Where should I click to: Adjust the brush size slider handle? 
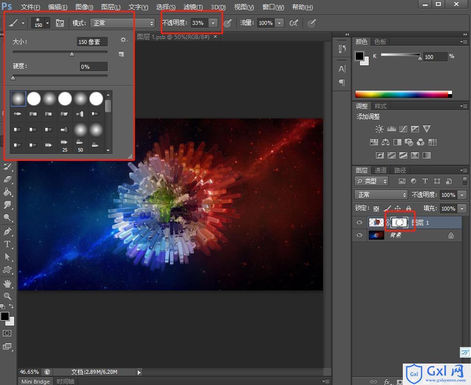[72, 54]
